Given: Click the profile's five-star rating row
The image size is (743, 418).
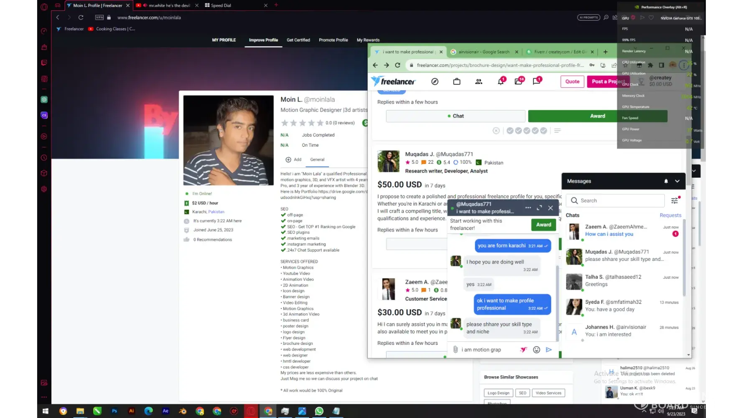Looking at the screenshot, I should [302, 123].
